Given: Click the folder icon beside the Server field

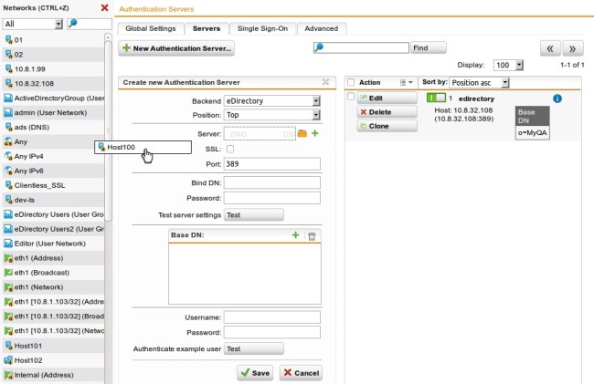Looking at the screenshot, I should tap(302, 134).
